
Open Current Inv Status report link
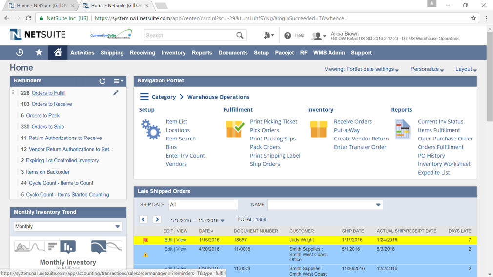click(440, 121)
